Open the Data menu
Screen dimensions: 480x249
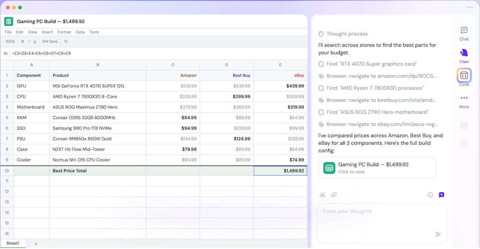[80, 32]
